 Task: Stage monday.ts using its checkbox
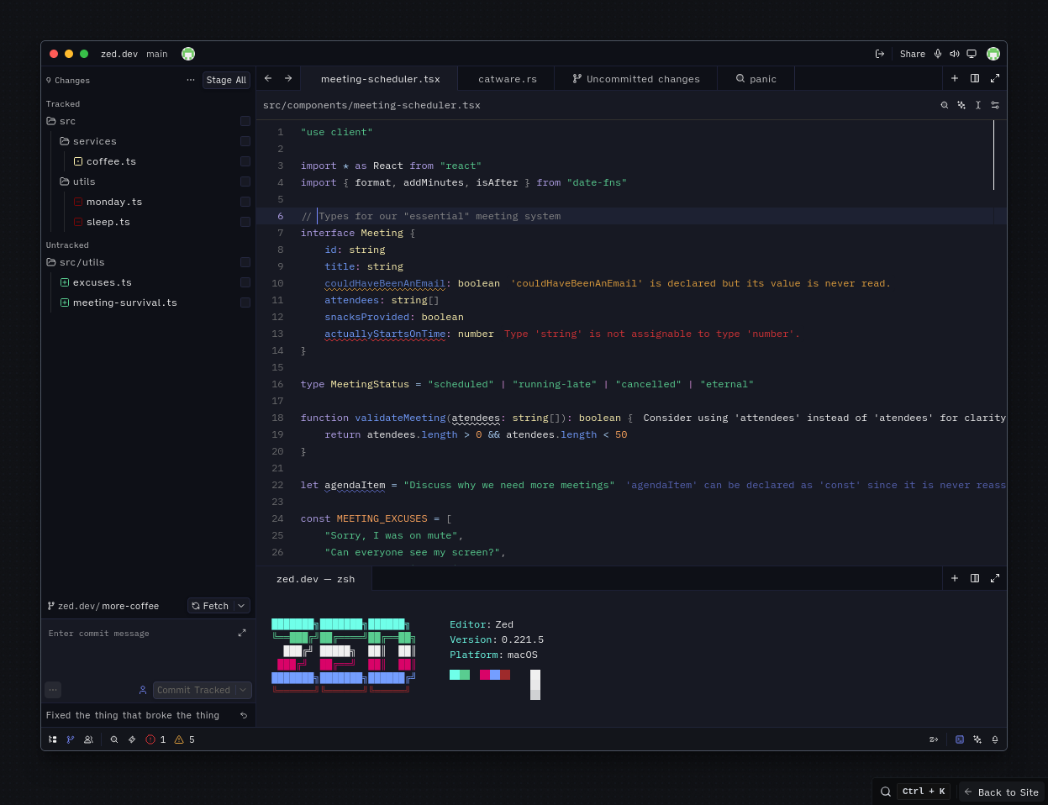click(245, 202)
